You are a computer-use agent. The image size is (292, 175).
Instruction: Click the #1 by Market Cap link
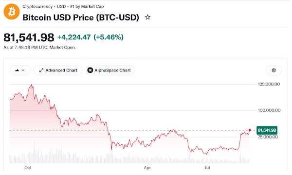coord(87,6)
